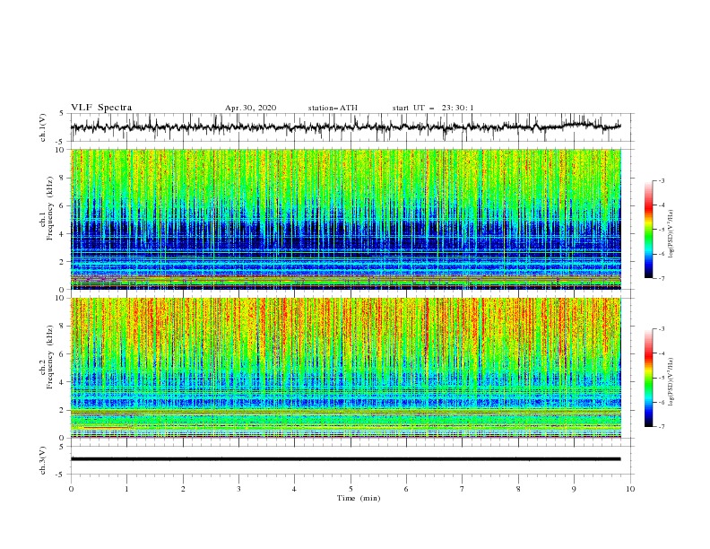This screenshot has width=710, height=549.
Task: Click the ch.3 flat black trace
Action: [x=345, y=459]
